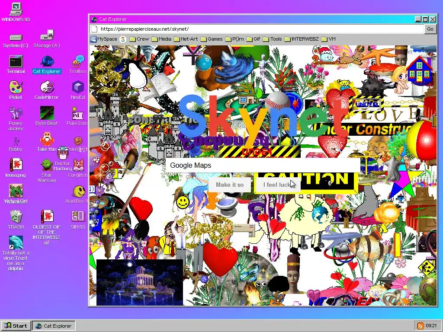Expand the Net-Art bookmarks folder
Screen dimensions: 443x332
pyautogui.click(x=186, y=39)
